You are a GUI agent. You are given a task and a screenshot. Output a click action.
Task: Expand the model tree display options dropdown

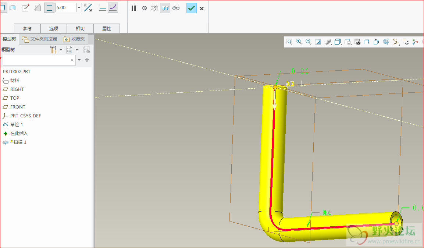click(77, 50)
